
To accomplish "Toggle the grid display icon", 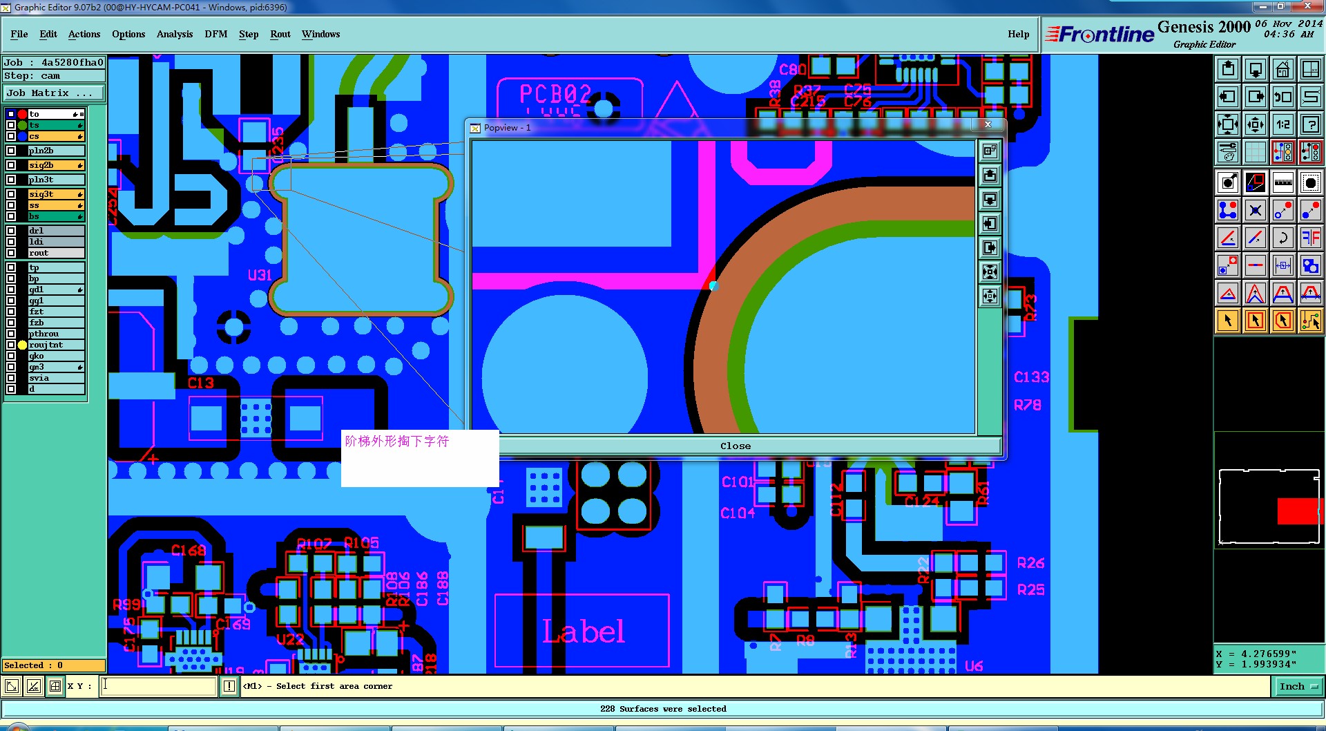I will [x=1256, y=151].
